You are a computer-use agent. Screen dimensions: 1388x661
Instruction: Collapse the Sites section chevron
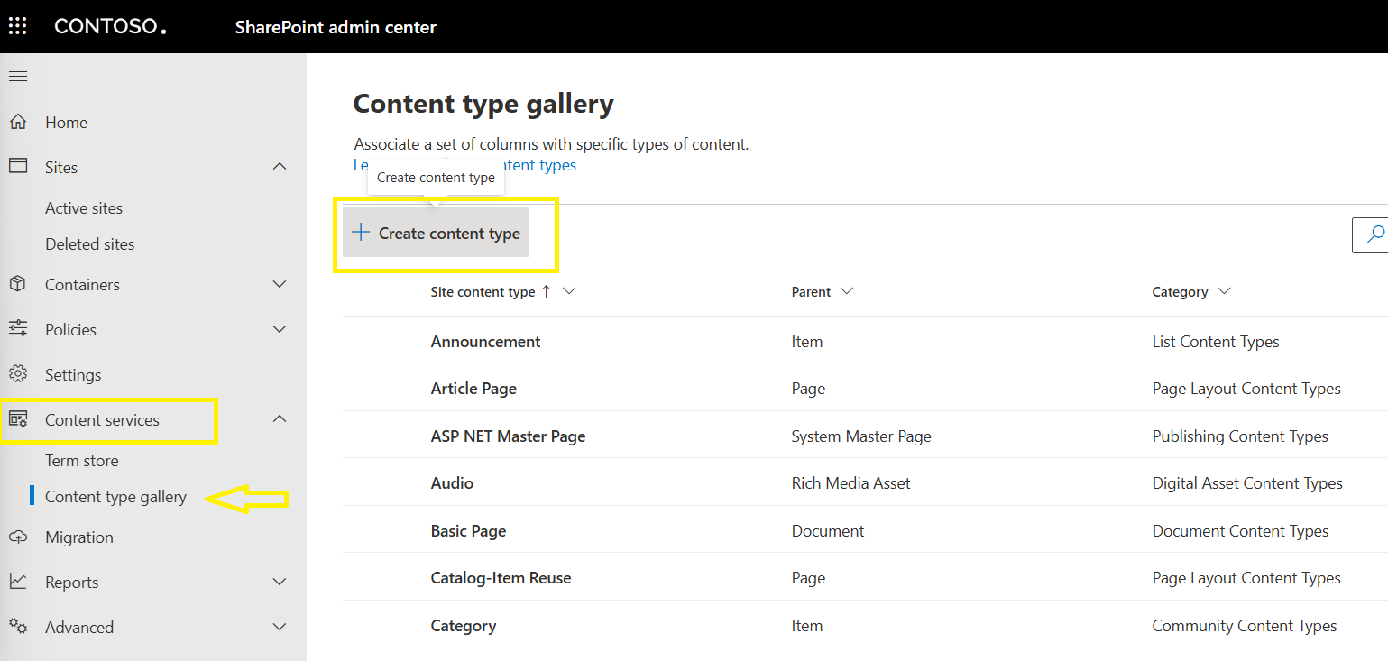(280, 167)
